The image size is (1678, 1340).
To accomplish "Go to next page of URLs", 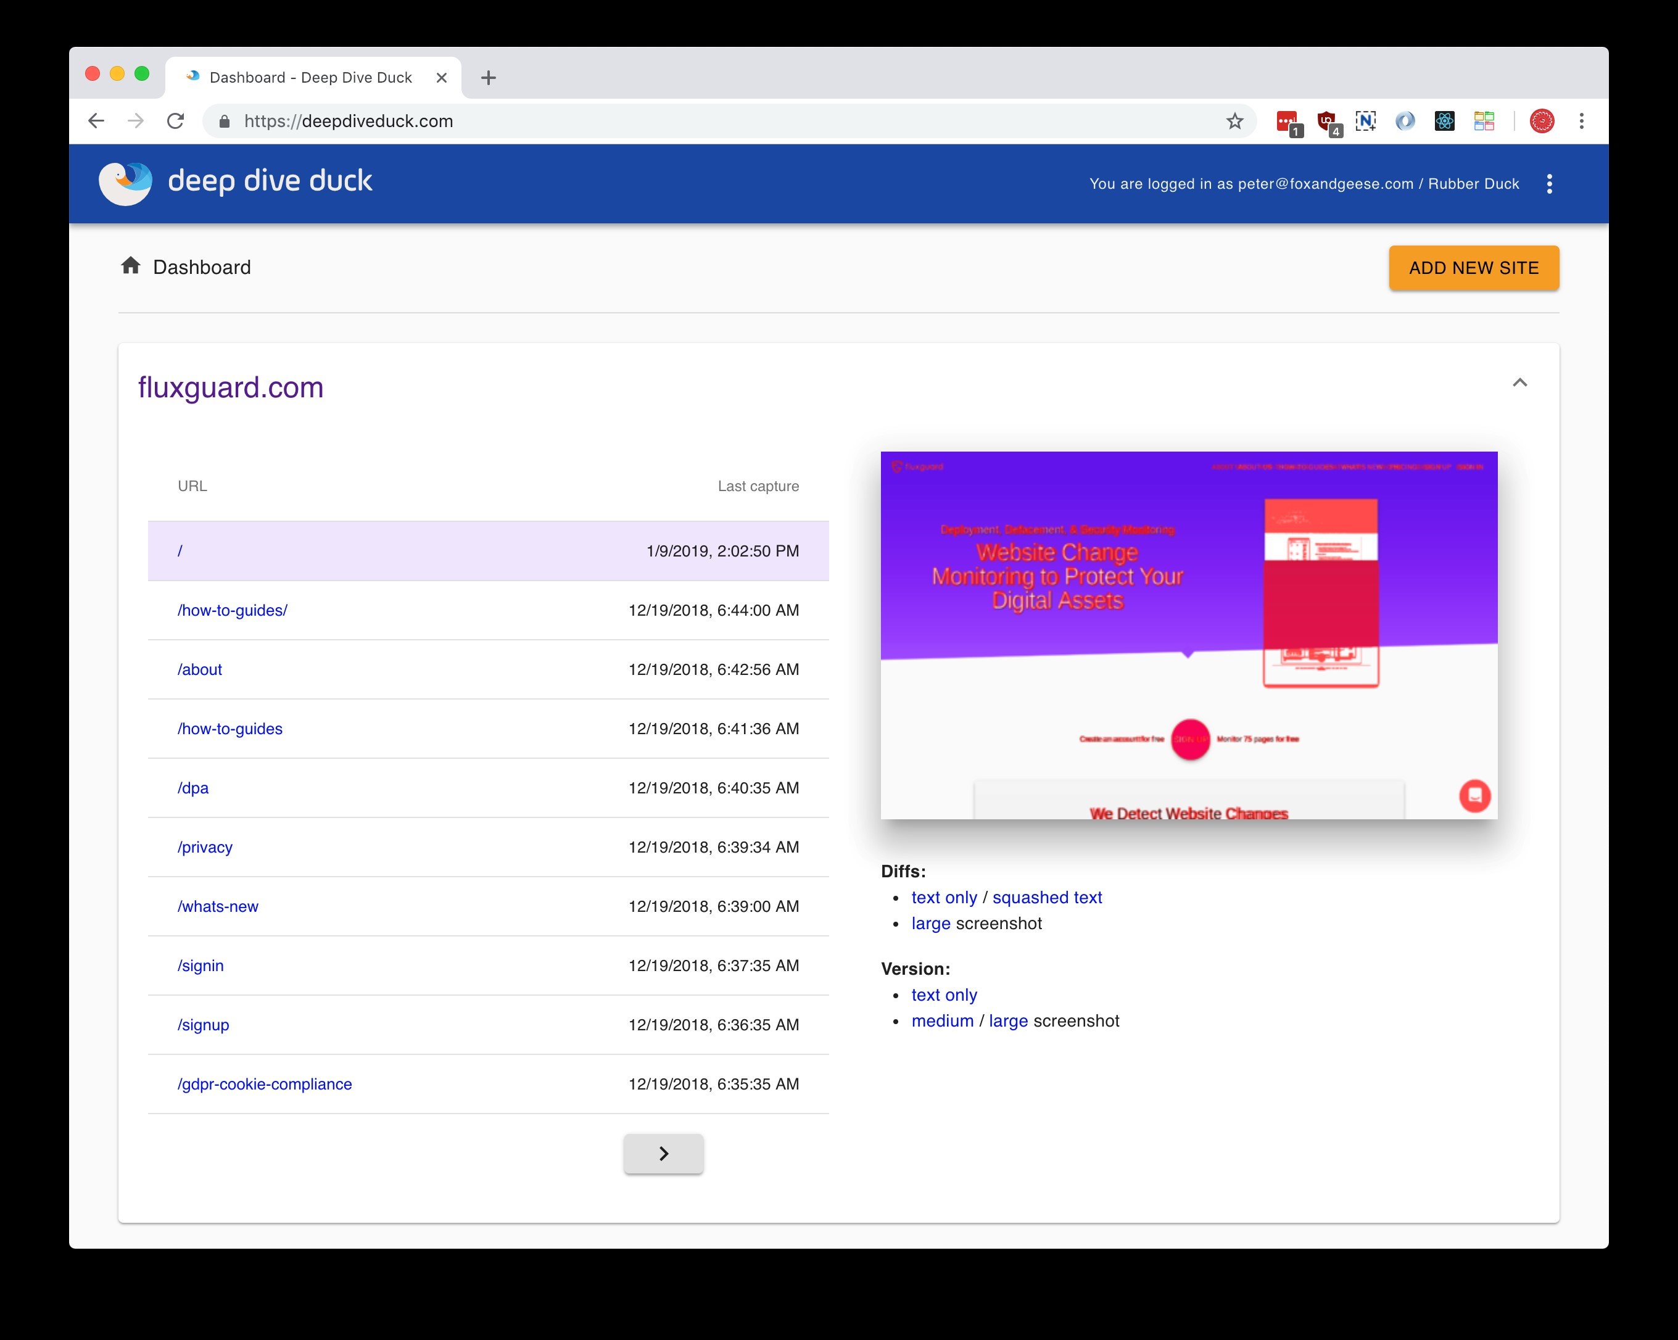I will pos(664,1153).
